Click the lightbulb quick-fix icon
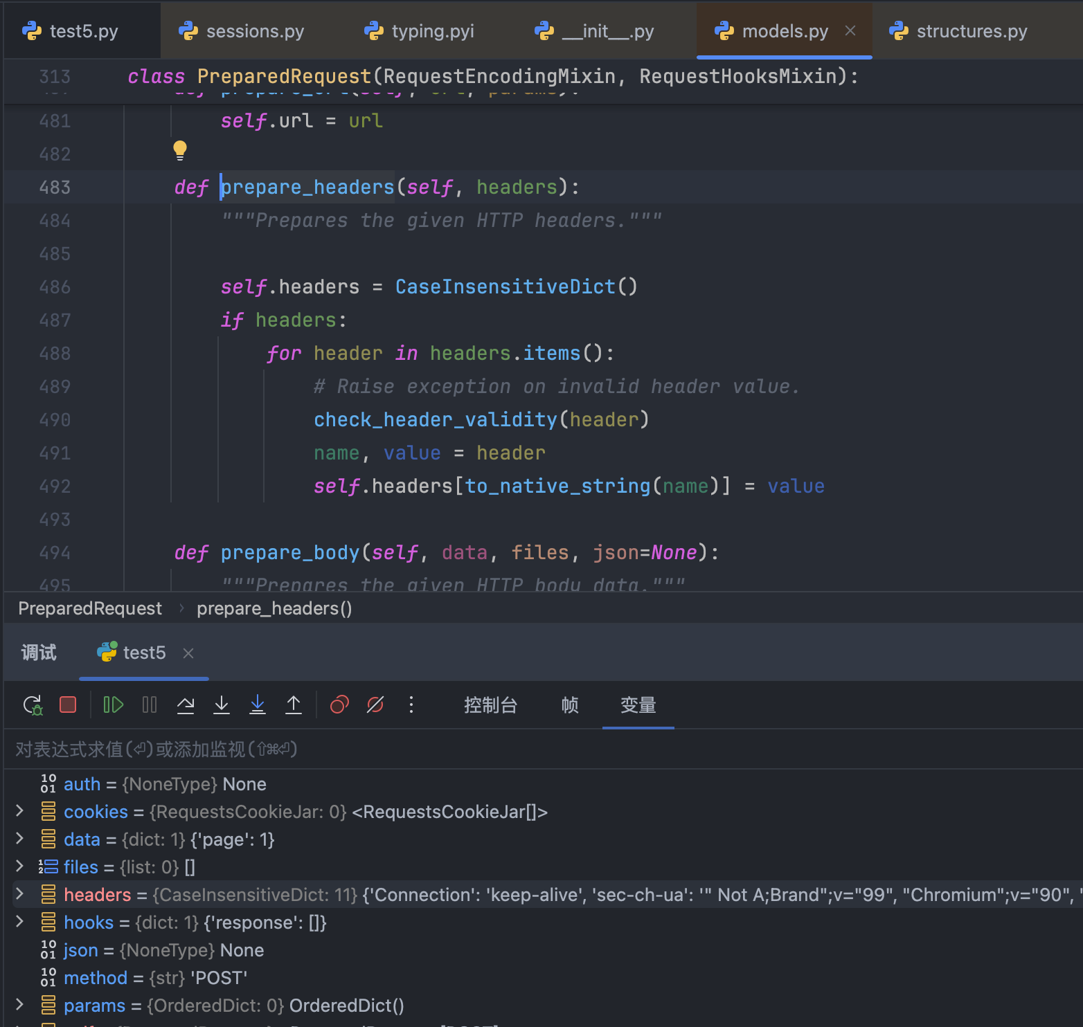1083x1027 pixels. pyautogui.click(x=180, y=150)
